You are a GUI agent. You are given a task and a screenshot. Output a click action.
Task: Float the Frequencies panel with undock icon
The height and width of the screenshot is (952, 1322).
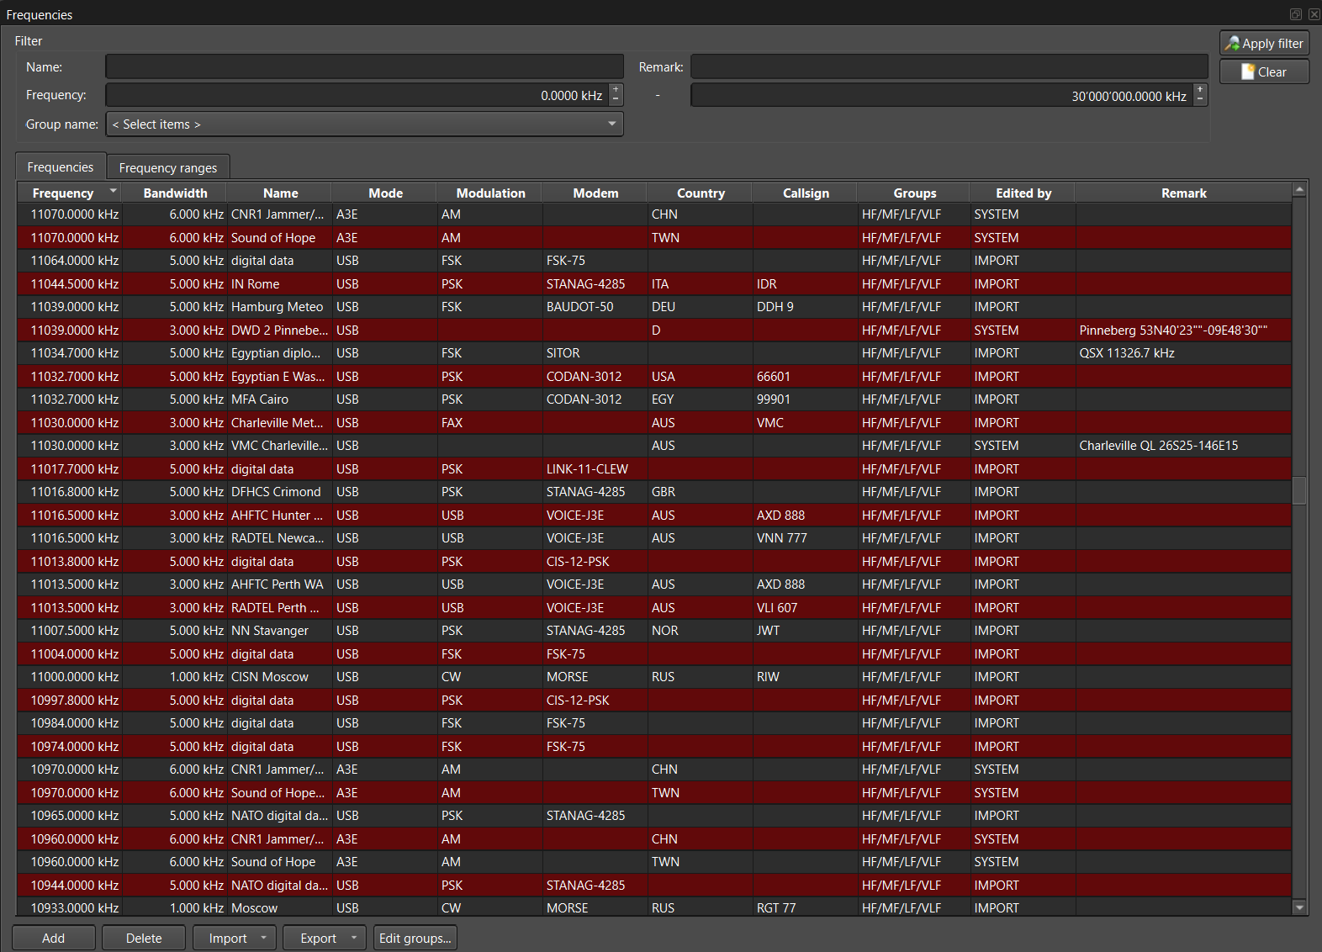click(1296, 14)
